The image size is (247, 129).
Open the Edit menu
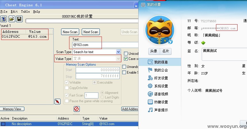tap(14, 11)
